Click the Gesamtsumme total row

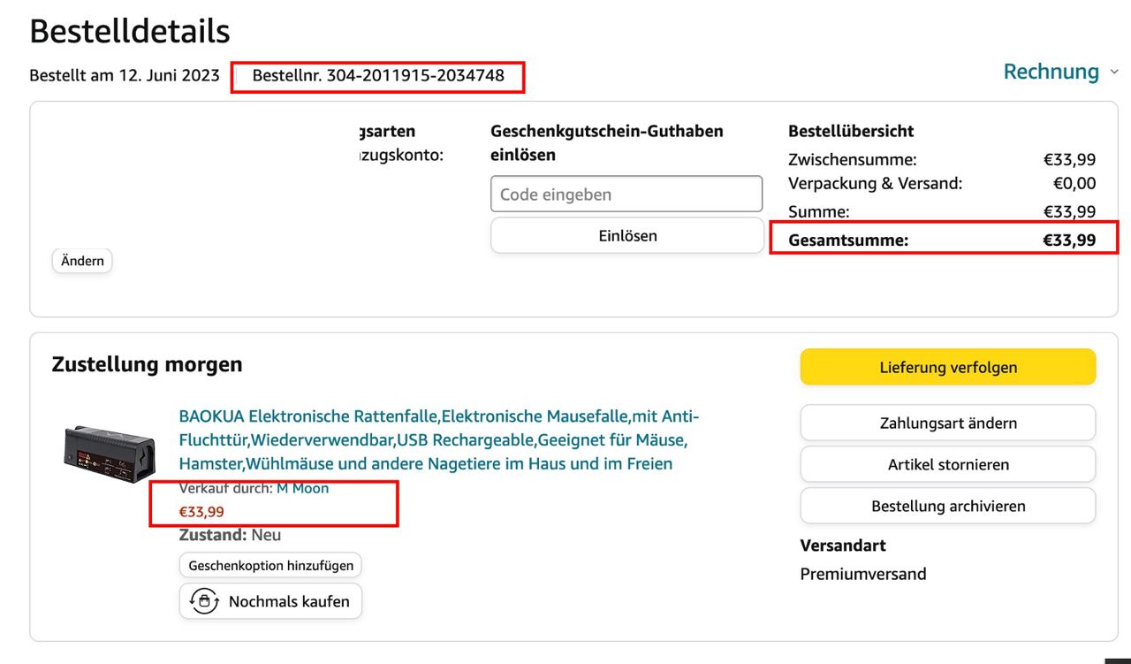(x=942, y=240)
